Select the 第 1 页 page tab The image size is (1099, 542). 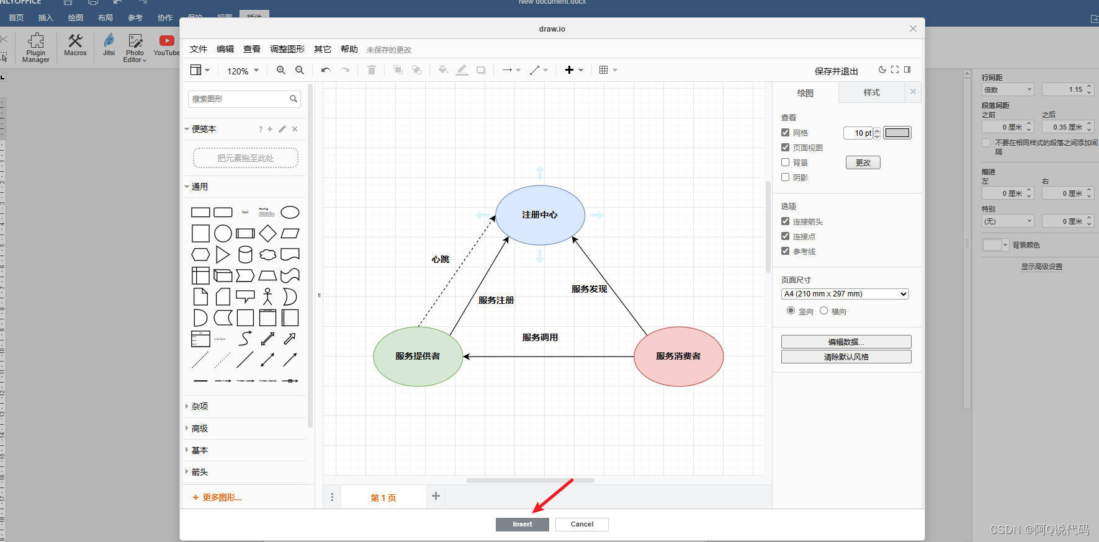pos(384,497)
